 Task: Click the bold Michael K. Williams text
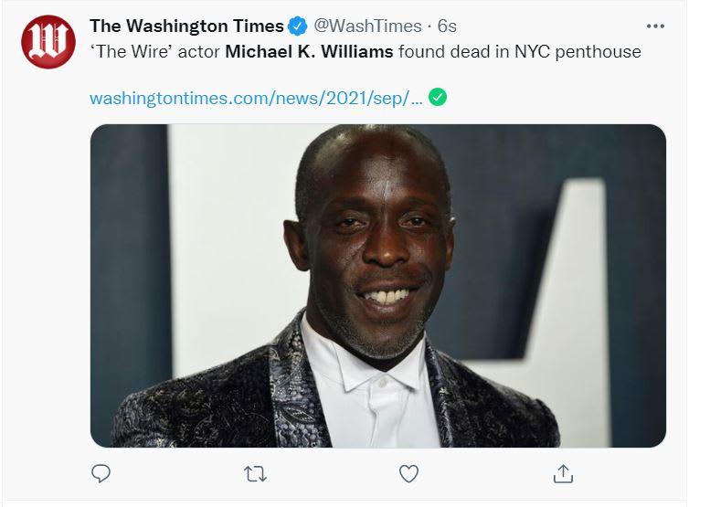(309, 51)
